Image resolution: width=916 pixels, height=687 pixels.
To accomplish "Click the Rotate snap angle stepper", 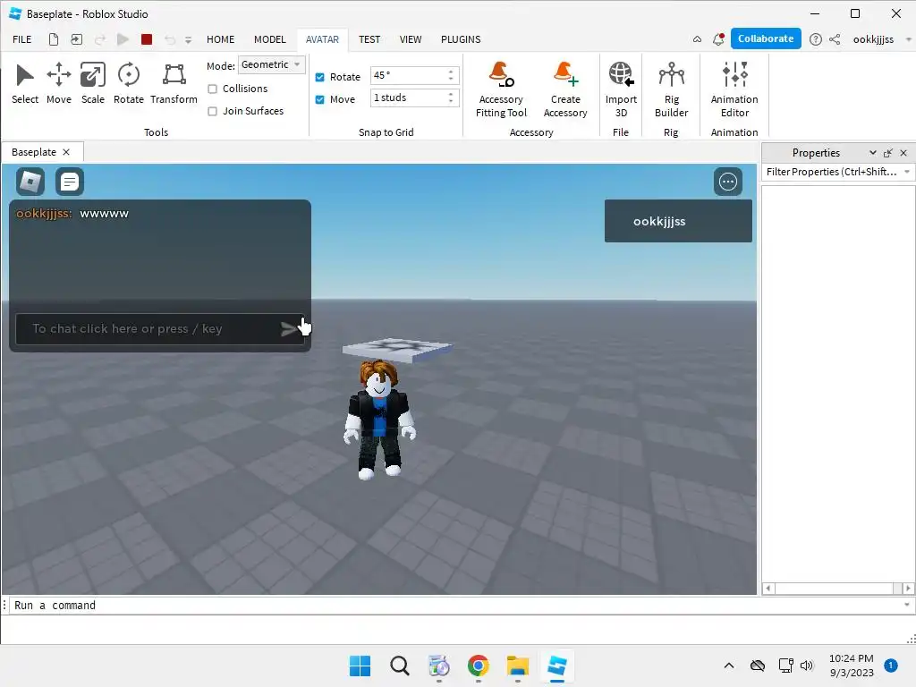I will [451, 75].
